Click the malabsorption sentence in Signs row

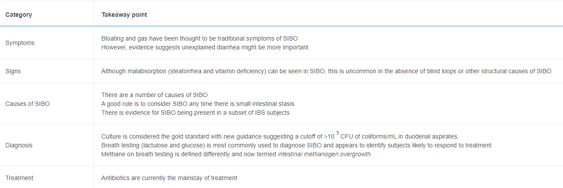click(326, 71)
